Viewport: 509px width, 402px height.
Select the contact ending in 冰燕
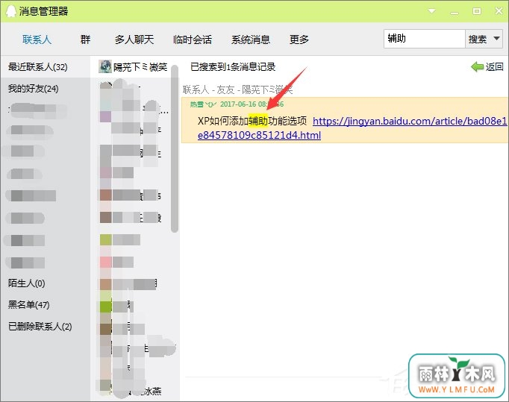click(134, 392)
